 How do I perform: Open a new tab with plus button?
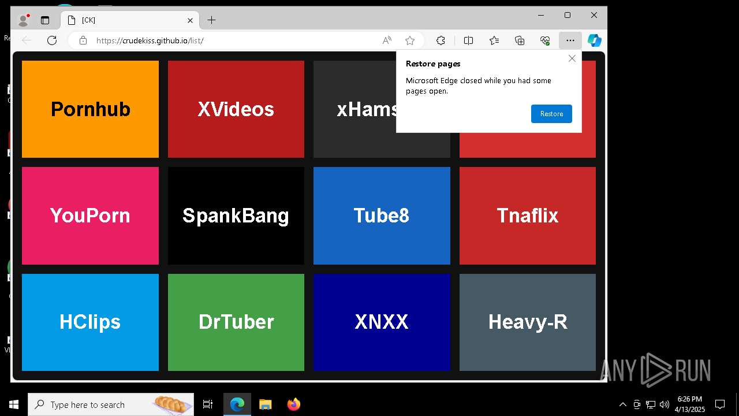[211, 20]
